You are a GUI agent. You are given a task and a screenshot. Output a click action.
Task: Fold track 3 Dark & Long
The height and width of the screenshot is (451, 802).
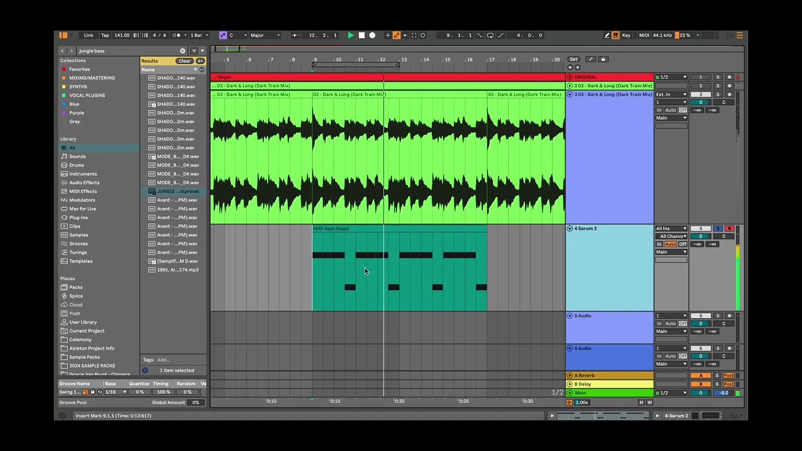570,95
